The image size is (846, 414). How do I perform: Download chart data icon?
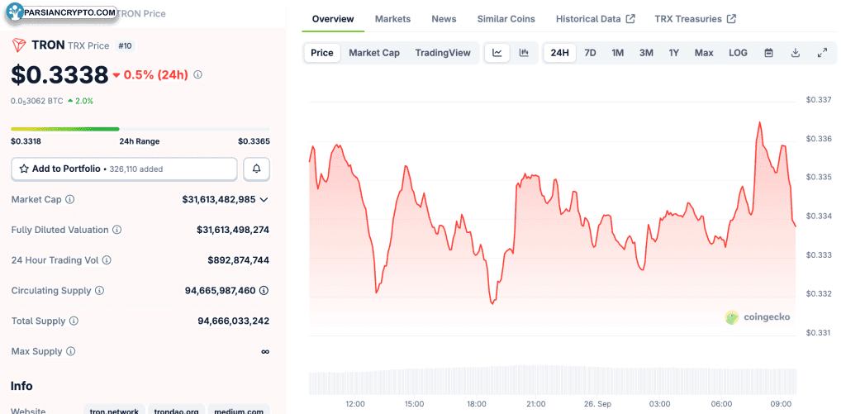[795, 53]
